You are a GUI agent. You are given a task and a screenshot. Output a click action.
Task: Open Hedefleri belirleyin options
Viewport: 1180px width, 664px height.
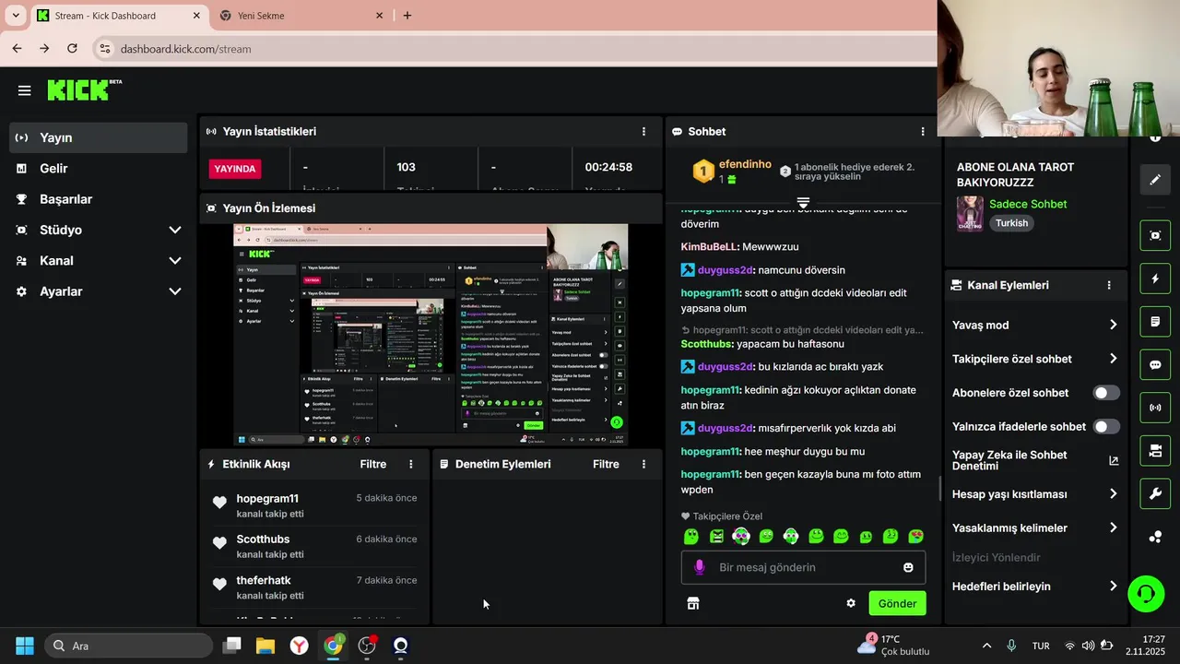click(1114, 587)
